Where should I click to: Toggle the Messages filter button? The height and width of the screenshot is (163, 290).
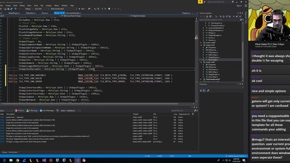point(47,110)
